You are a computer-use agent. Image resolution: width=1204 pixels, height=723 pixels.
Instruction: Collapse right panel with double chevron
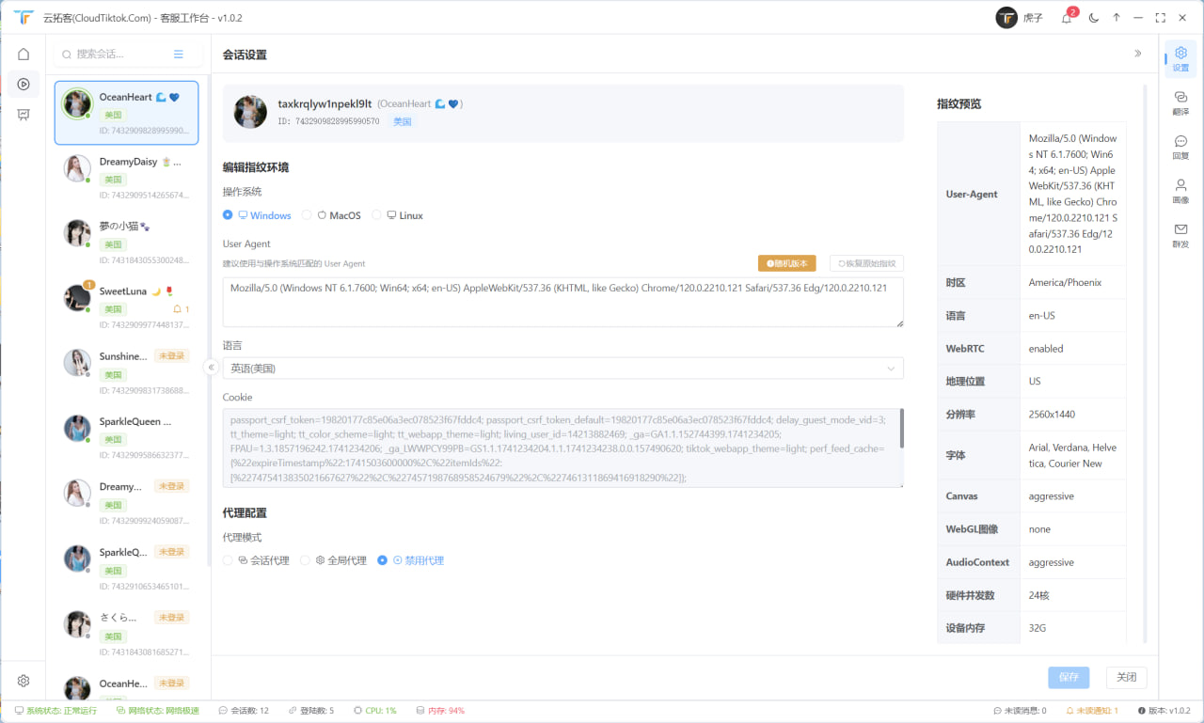click(x=1138, y=55)
